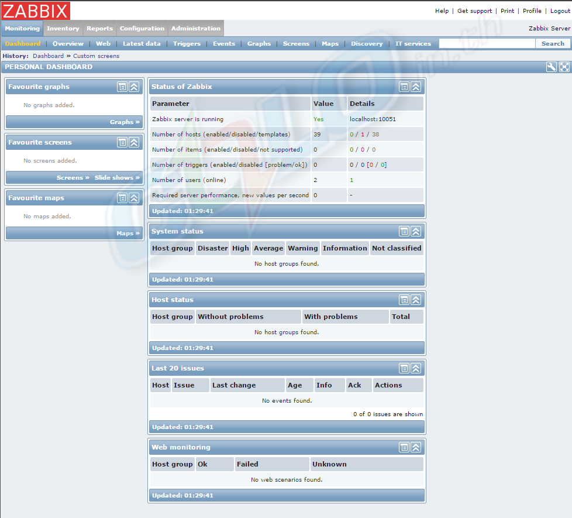This screenshot has height=518, width=572.
Task: Collapse the Favourite maps widget
Action: coord(135,198)
